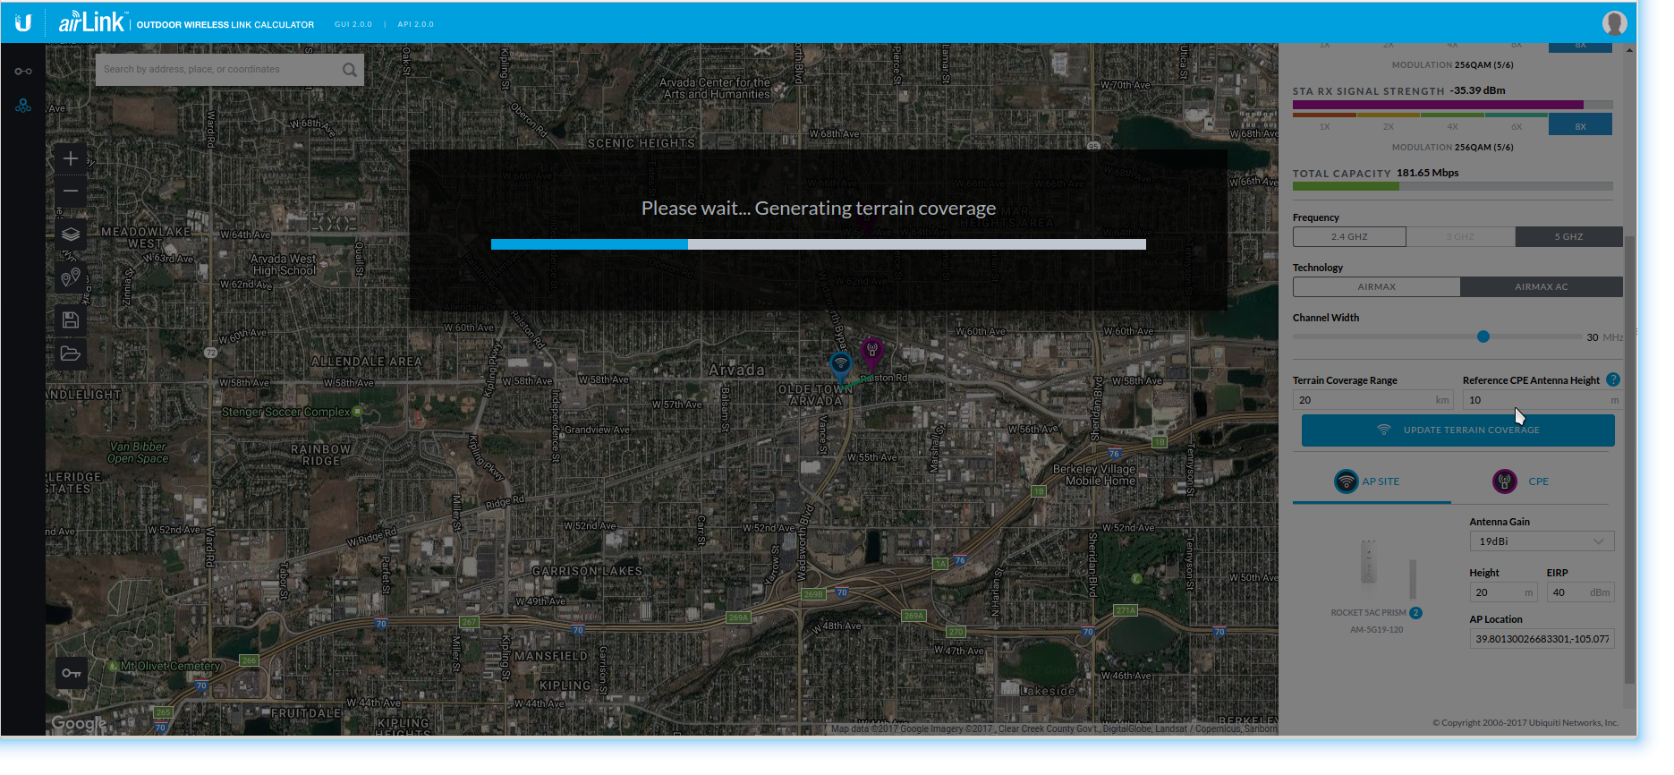Click the search magnifier icon
The width and height of the screenshot is (1674, 775).
[350, 70]
